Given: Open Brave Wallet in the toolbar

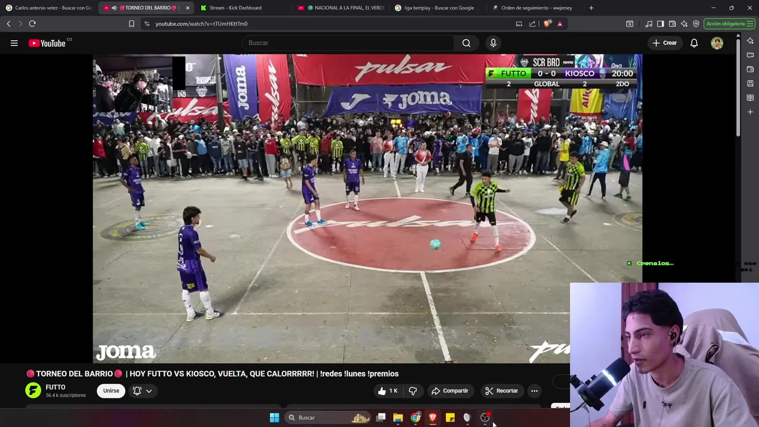Looking at the screenshot, I should (x=672, y=24).
